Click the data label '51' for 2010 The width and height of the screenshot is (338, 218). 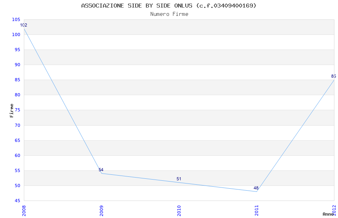[179, 179]
